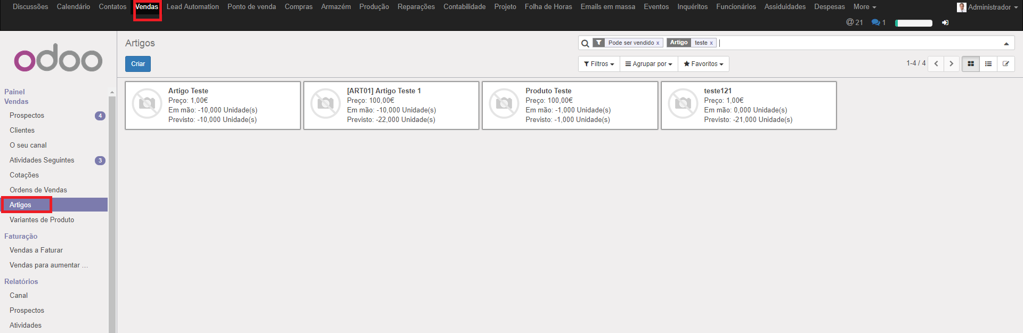Click the progress bar in top bar
The height and width of the screenshot is (333, 1023).
pyautogui.click(x=913, y=23)
